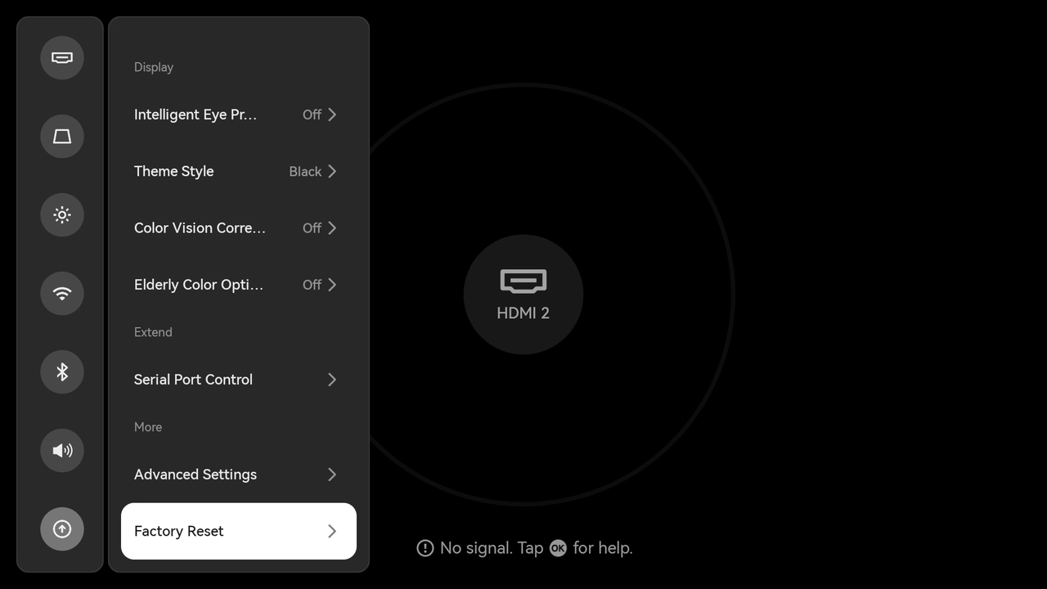Open the Serial Port Control label
The image size is (1047, 589).
tap(193, 380)
